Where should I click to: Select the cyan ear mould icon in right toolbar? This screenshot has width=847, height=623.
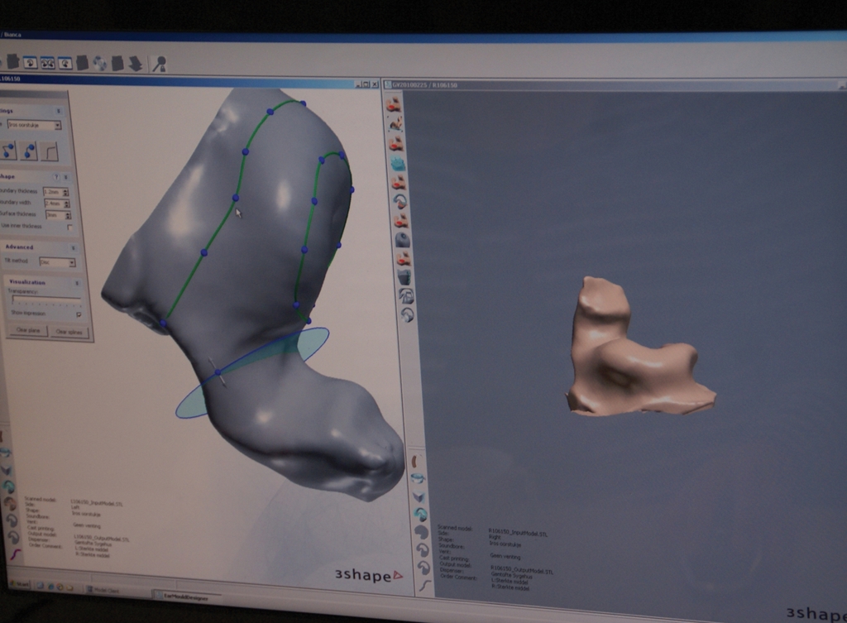click(x=398, y=164)
